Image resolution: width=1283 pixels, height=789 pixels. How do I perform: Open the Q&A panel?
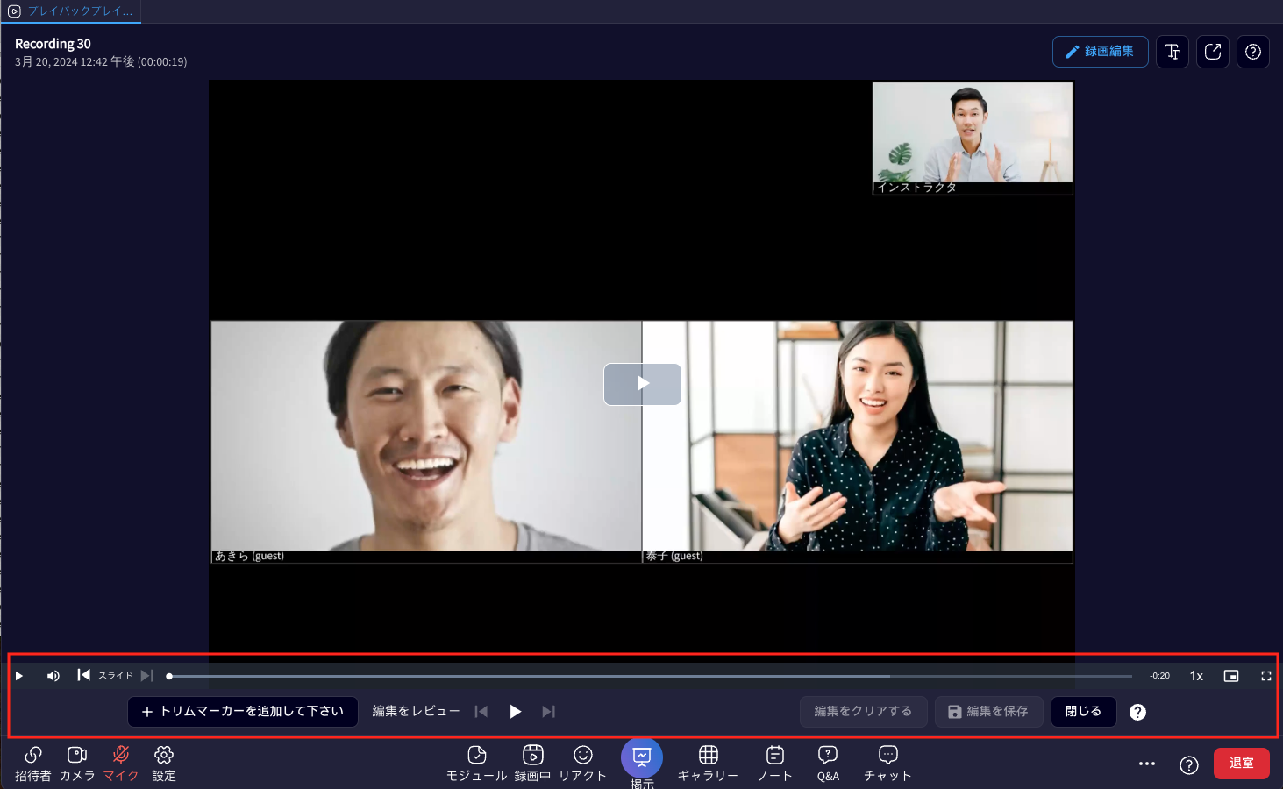click(828, 764)
